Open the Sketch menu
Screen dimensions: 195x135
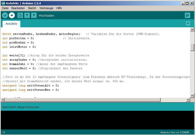click(x=32, y=8)
